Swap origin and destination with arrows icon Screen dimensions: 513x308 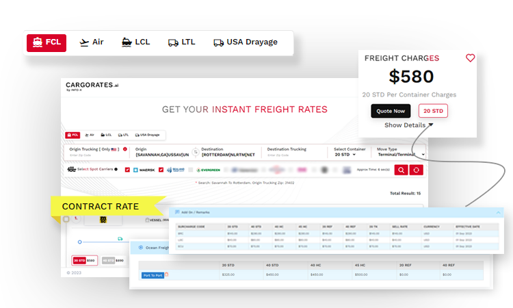[196, 152]
